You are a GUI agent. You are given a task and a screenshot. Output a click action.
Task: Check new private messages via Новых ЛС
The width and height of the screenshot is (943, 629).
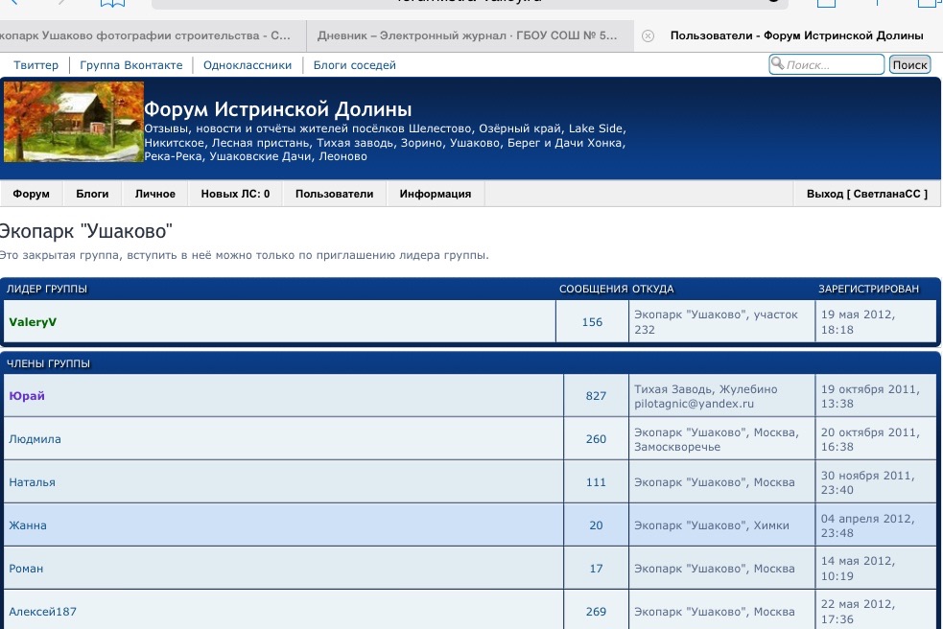[x=235, y=194]
